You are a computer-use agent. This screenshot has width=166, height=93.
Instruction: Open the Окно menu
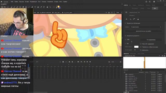pyautogui.click(x=60, y=2)
